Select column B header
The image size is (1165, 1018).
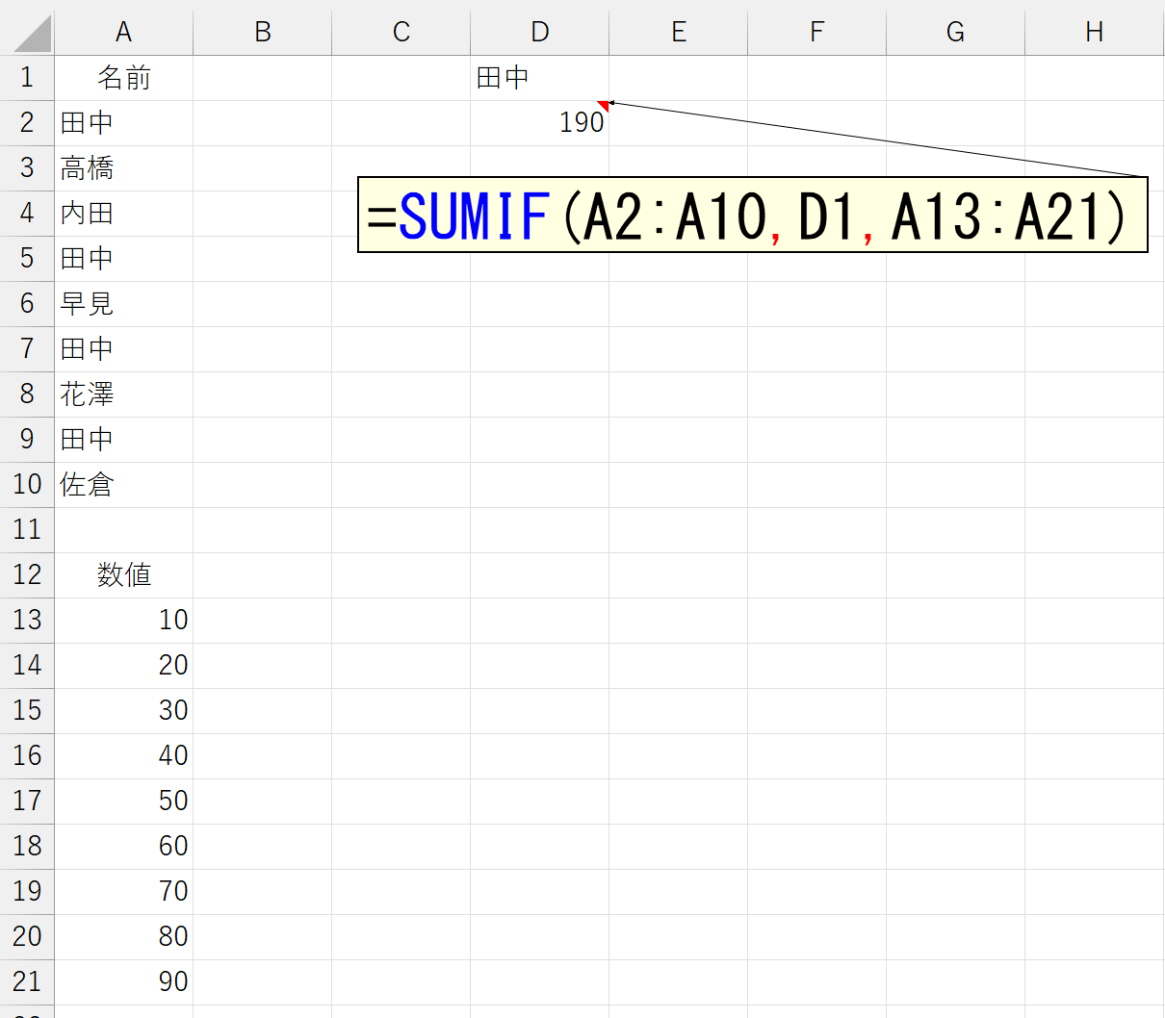[262, 33]
